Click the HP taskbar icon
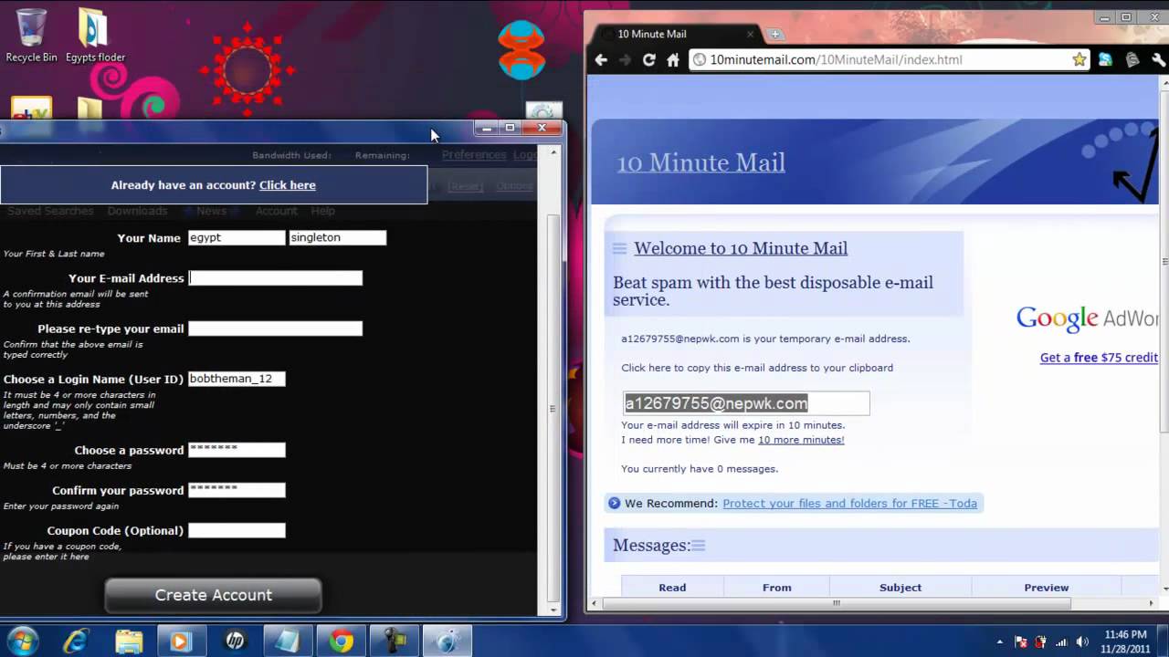Screen dimensions: 1169x657 (x=235, y=641)
